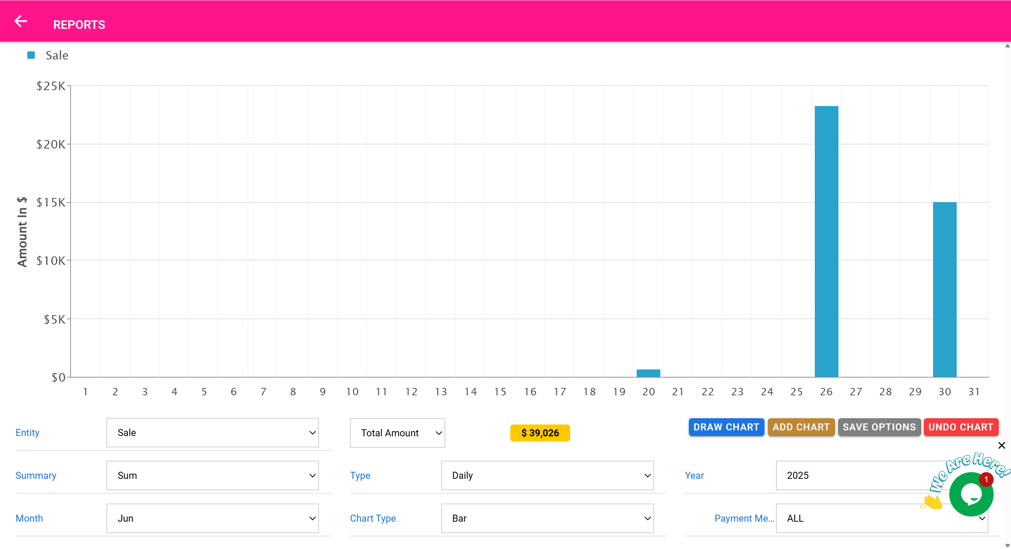Click the Amount In $ axis title
The width and height of the screenshot is (1011, 549).
(23, 232)
